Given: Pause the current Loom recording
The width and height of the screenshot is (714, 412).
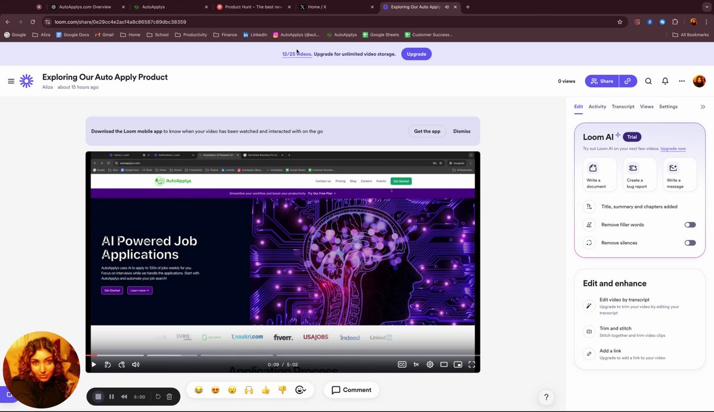Looking at the screenshot, I should (x=112, y=397).
